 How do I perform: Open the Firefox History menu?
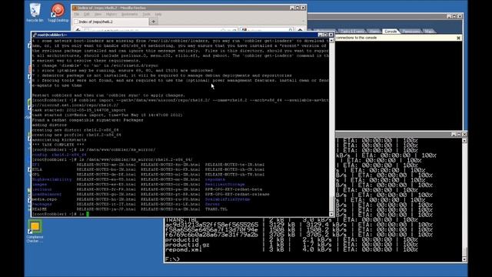click(x=111, y=15)
